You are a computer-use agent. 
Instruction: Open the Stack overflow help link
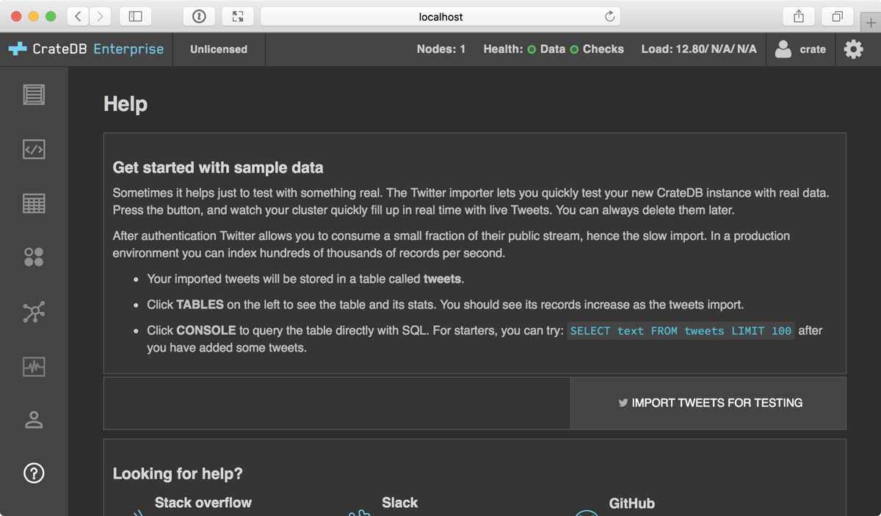click(203, 503)
